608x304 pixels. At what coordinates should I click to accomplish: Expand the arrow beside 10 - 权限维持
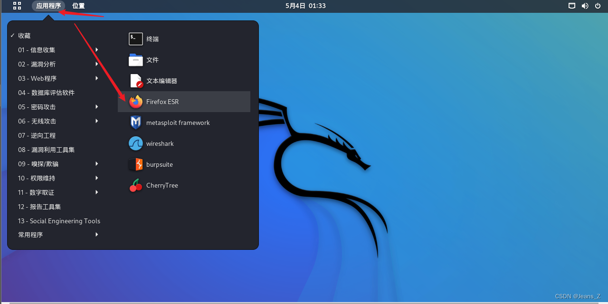(x=97, y=178)
